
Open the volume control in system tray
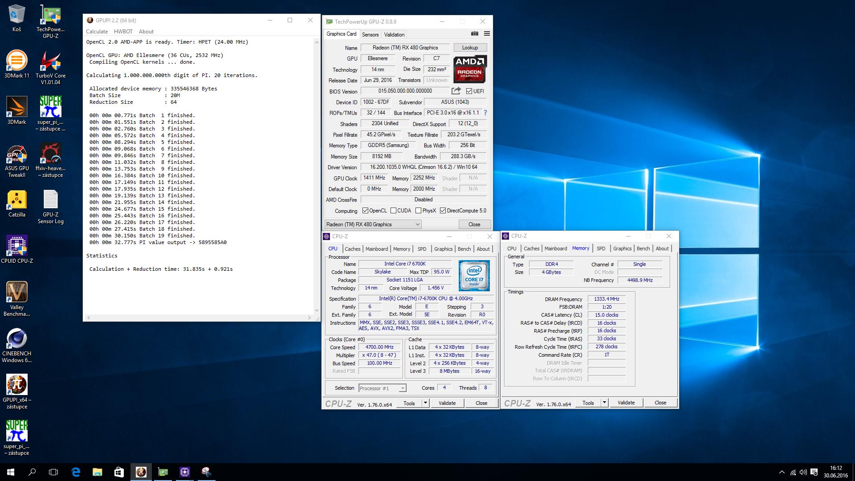(803, 472)
